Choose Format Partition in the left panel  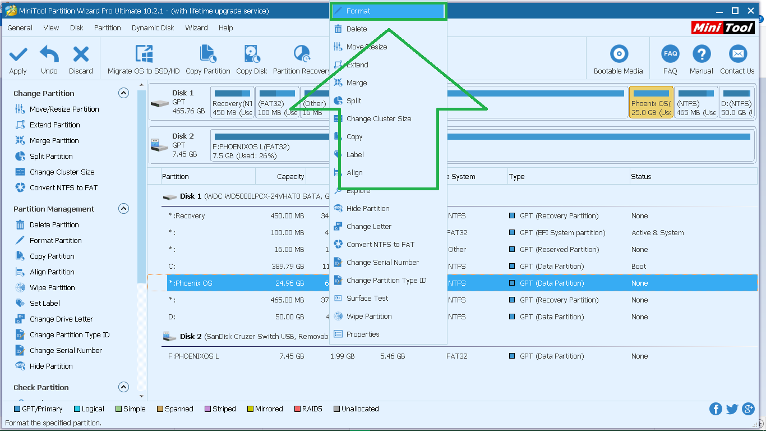coord(56,241)
